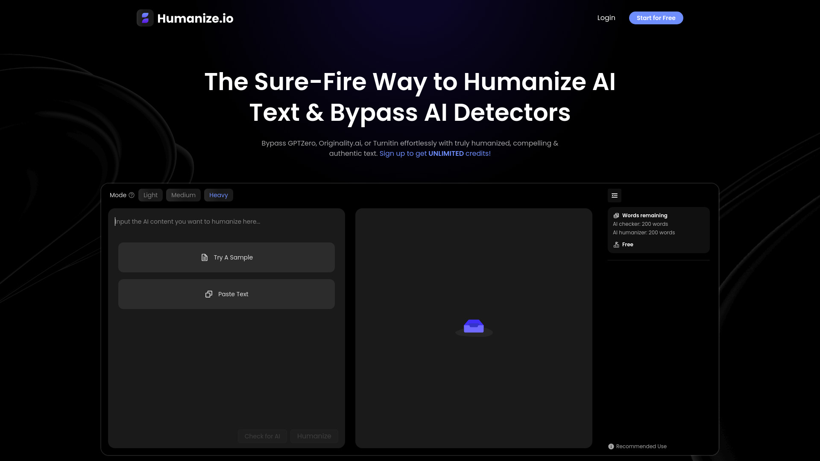This screenshot has width=820, height=461.
Task: Click the hamburger menu lines icon
Action: pos(615,195)
